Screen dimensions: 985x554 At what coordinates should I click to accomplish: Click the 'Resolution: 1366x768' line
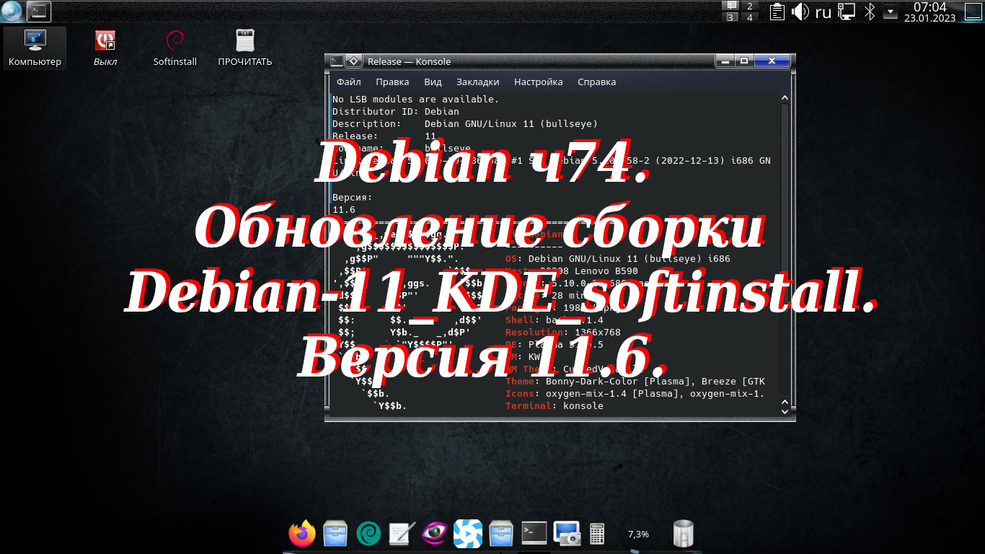click(x=562, y=333)
